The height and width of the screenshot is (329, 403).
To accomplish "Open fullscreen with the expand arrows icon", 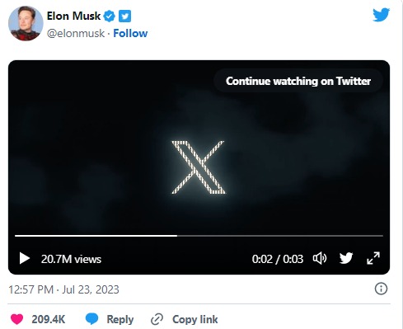I will (373, 258).
